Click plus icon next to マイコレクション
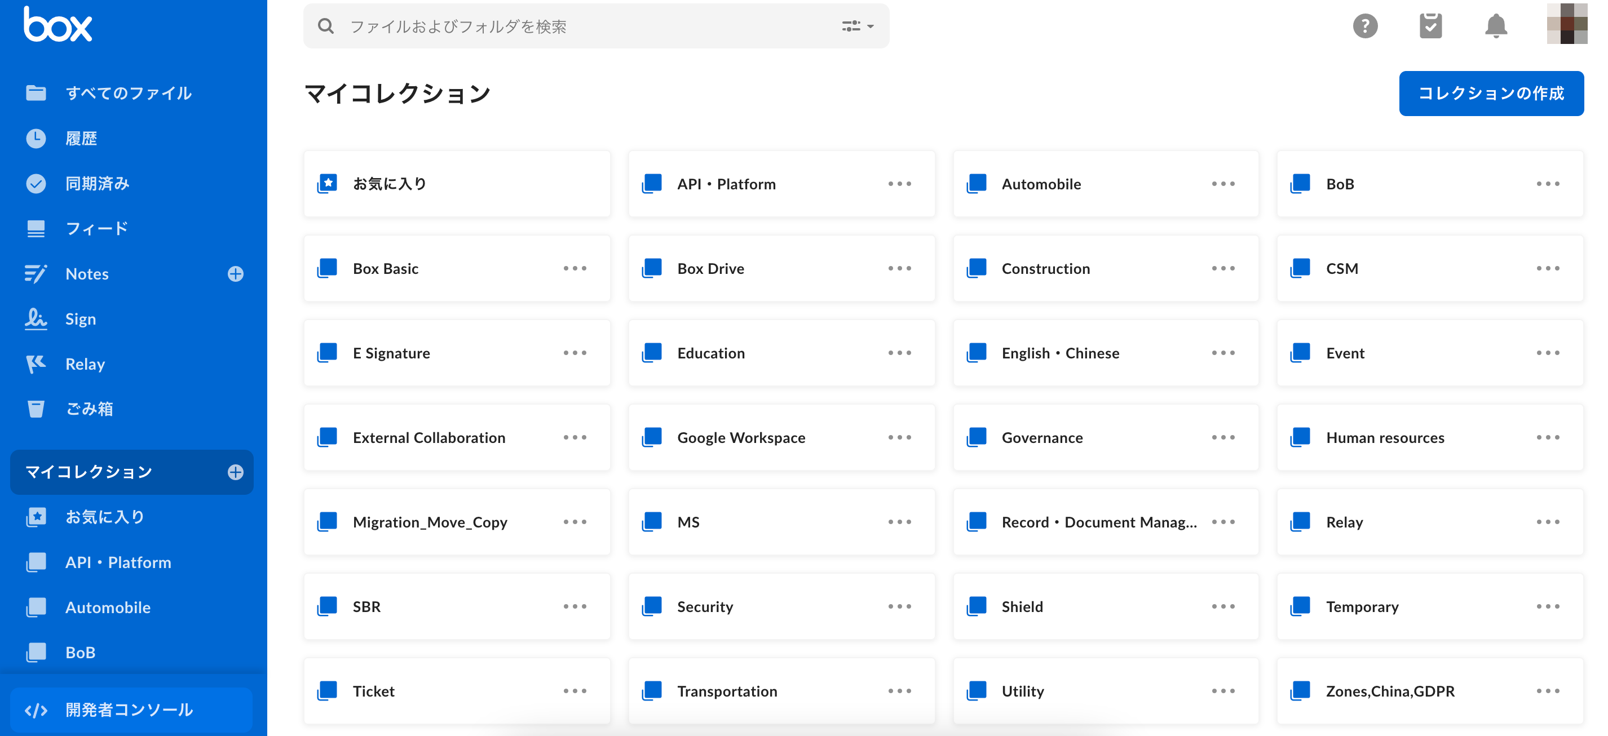Image resolution: width=1608 pixels, height=736 pixels. (235, 472)
